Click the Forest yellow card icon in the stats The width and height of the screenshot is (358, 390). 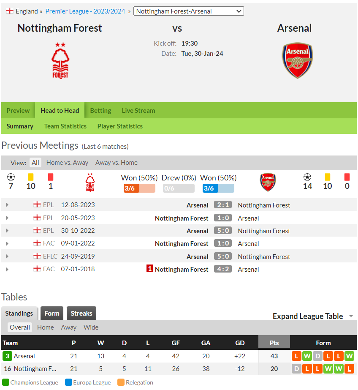coord(31,177)
